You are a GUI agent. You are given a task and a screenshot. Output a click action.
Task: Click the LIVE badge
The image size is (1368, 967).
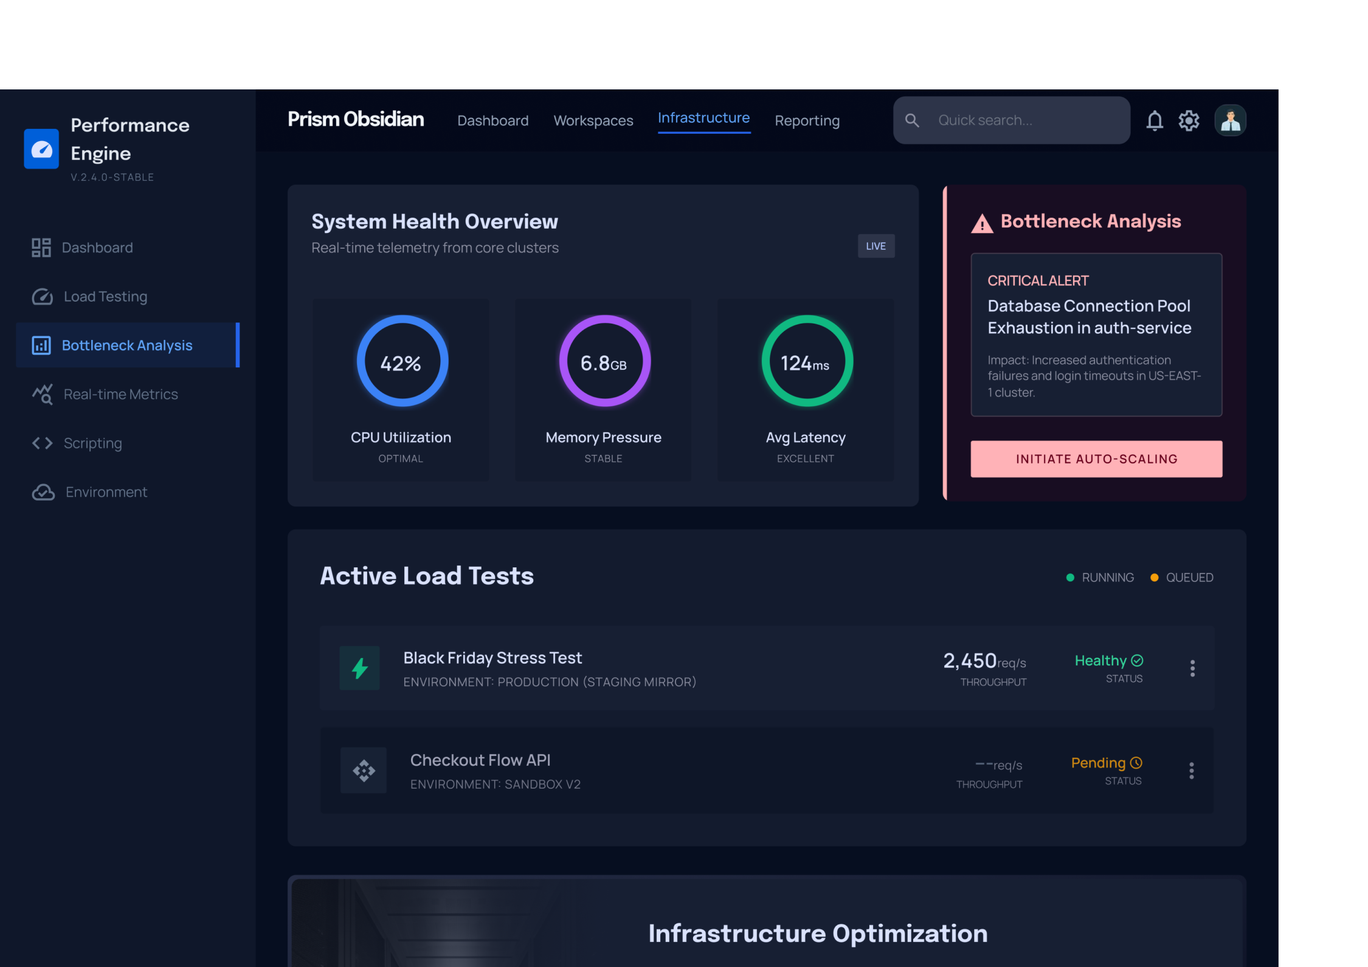(876, 246)
